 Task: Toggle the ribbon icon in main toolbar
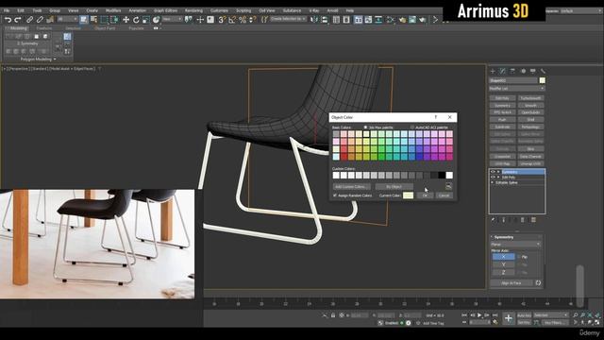tap(359, 20)
